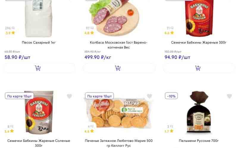Add Песок Сахарный 1кг to cart

(38, 68)
